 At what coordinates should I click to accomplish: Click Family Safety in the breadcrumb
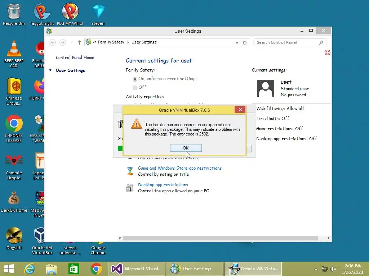click(x=111, y=42)
